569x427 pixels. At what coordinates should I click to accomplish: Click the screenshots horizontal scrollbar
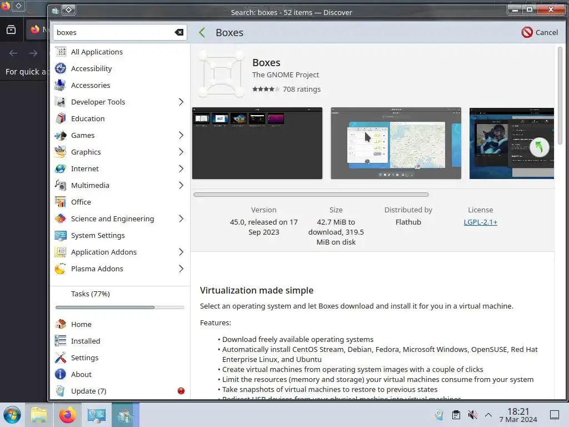tap(311, 195)
